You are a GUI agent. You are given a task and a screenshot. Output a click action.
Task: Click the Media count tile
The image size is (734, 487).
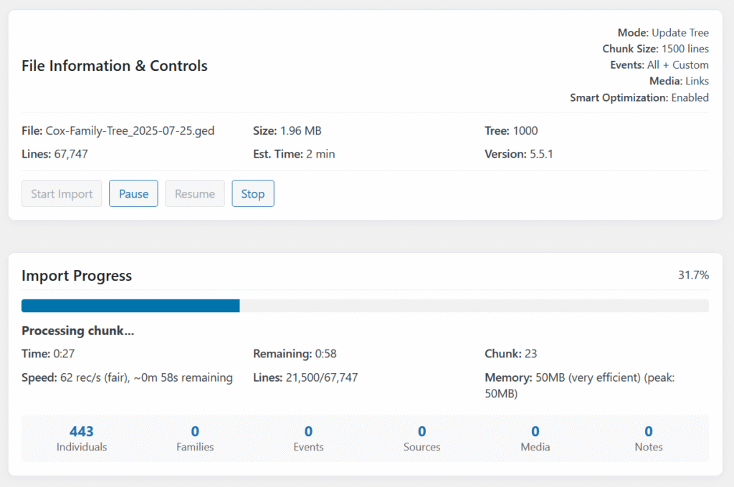(x=535, y=438)
